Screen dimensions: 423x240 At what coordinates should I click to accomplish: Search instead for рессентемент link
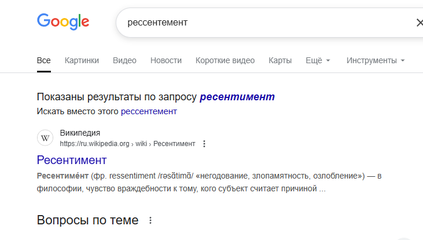[x=149, y=111]
